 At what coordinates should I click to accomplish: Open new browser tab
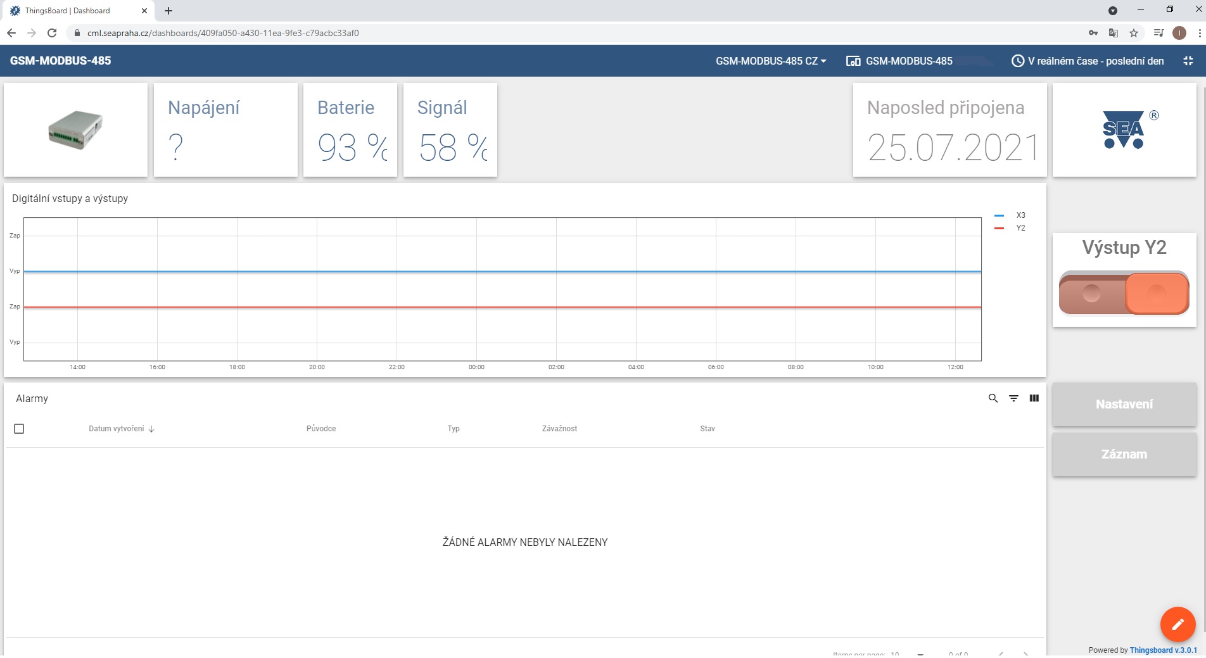pyautogui.click(x=168, y=11)
